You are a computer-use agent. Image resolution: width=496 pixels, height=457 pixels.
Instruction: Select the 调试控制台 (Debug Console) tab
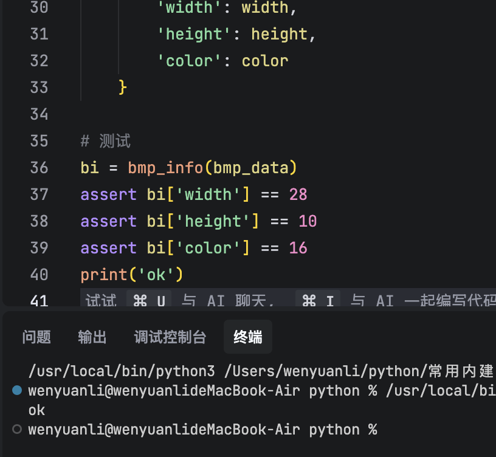tap(170, 337)
